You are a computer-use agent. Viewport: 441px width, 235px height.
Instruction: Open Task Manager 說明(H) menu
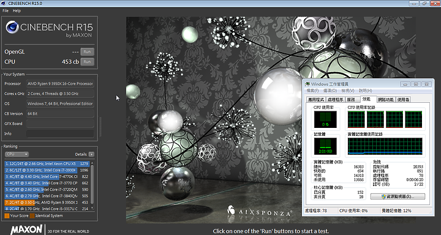pos(365,91)
